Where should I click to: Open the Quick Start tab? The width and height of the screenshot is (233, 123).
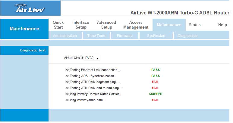58,25
